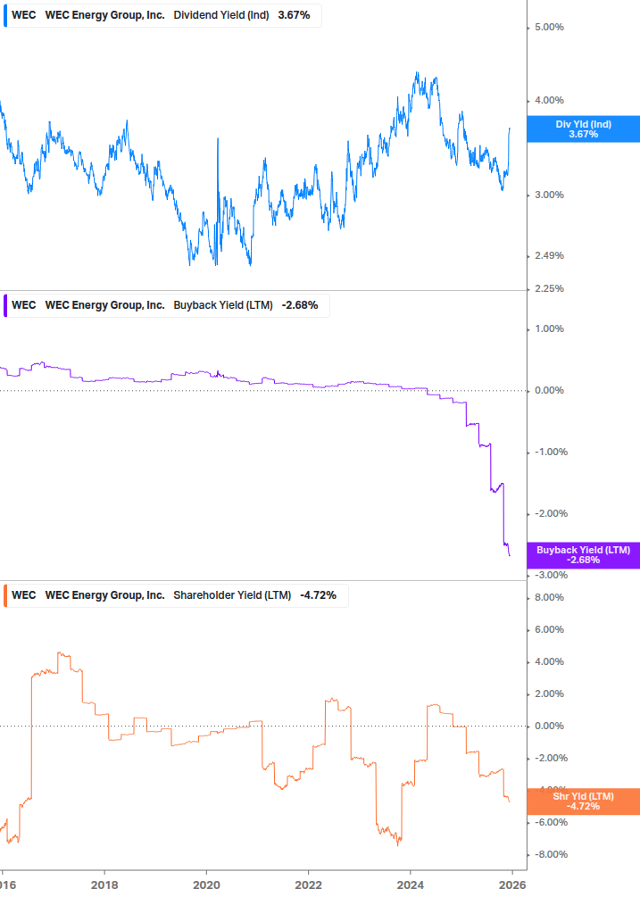Click the Dividend Yield (Ind) legend label

coord(221,15)
